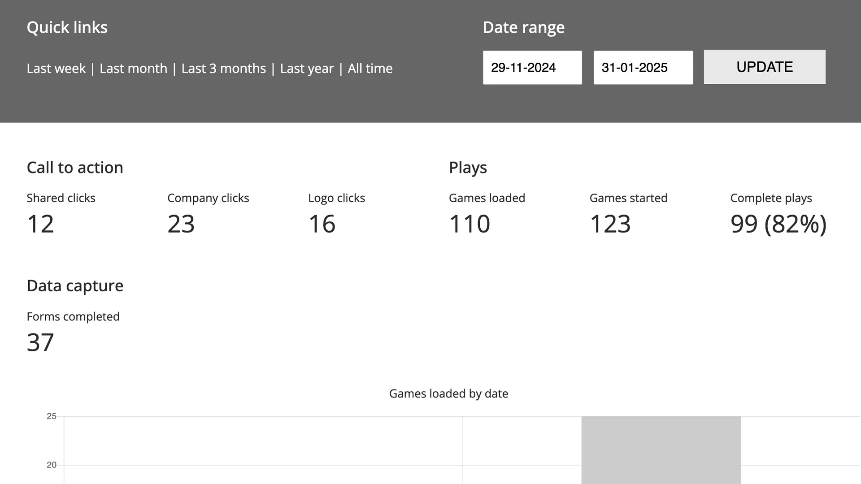Select the Plays section heading

468,168
